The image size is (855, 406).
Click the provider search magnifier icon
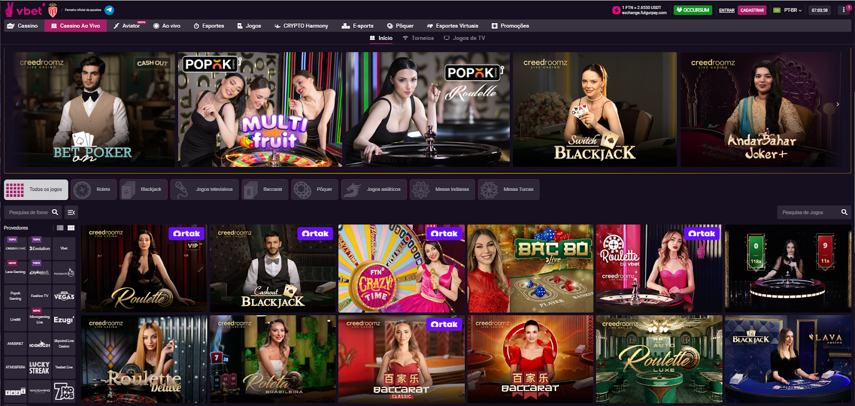(55, 212)
